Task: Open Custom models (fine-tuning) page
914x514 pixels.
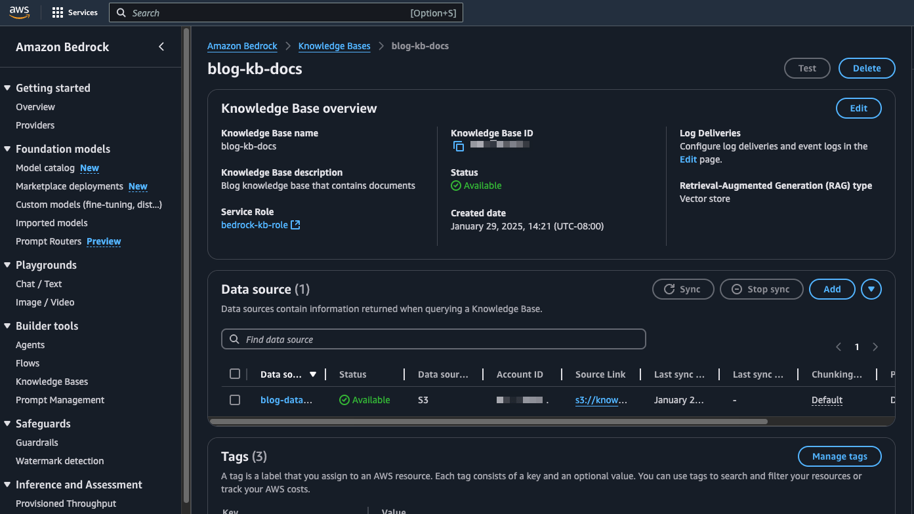Action: tap(89, 205)
